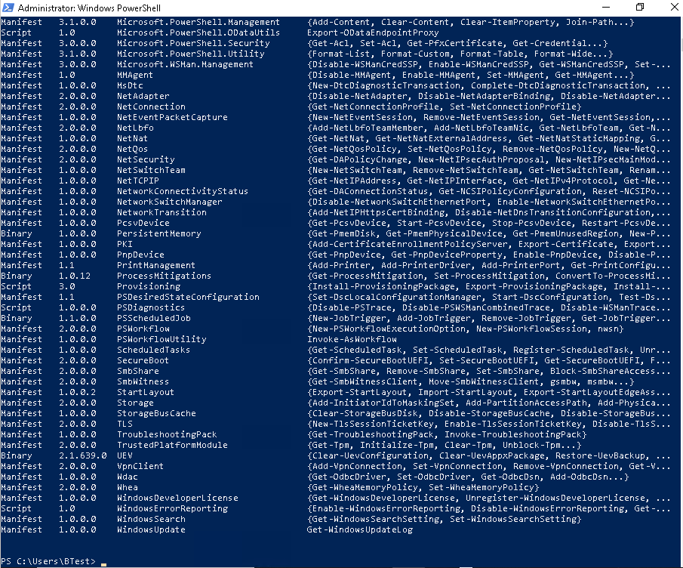Image resolution: width=683 pixels, height=568 pixels.
Task: Restore down the PowerShell window
Action: pos(639,8)
